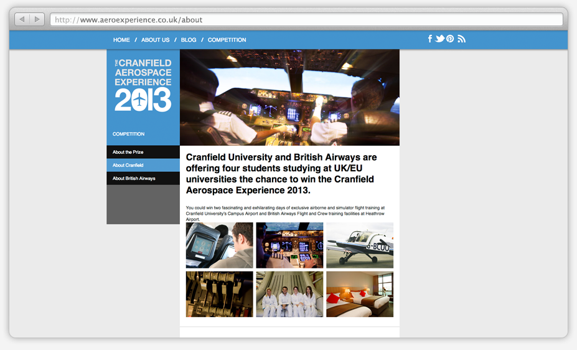Open the Twitter bird icon
The height and width of the screenshot is (350, 577).
click(x=439, y=39)
